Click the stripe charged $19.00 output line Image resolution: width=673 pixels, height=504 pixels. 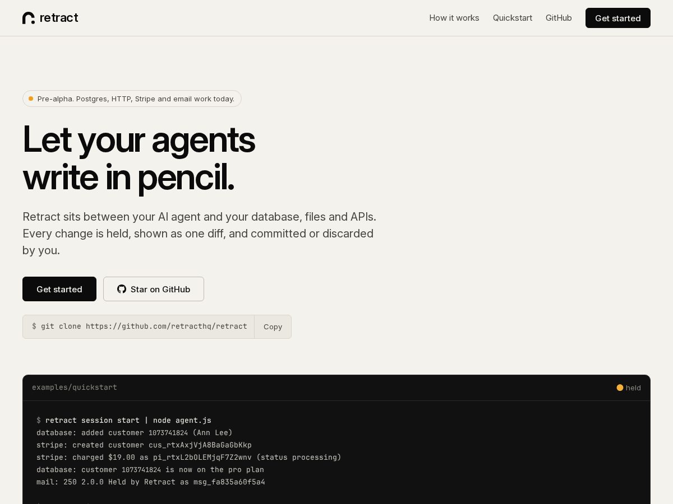coord(189,457)
